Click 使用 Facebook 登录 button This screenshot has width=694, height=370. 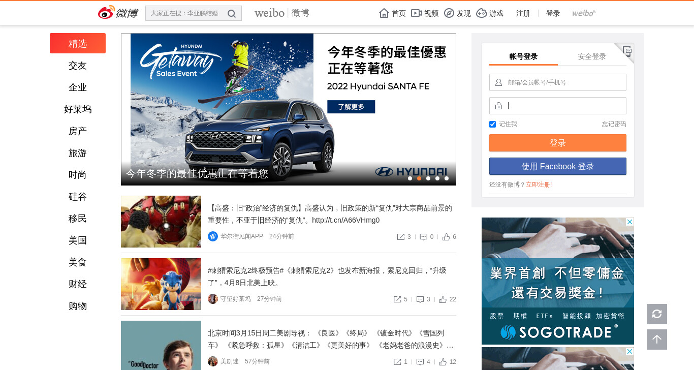pyautogui.click(x=558, y=166)
